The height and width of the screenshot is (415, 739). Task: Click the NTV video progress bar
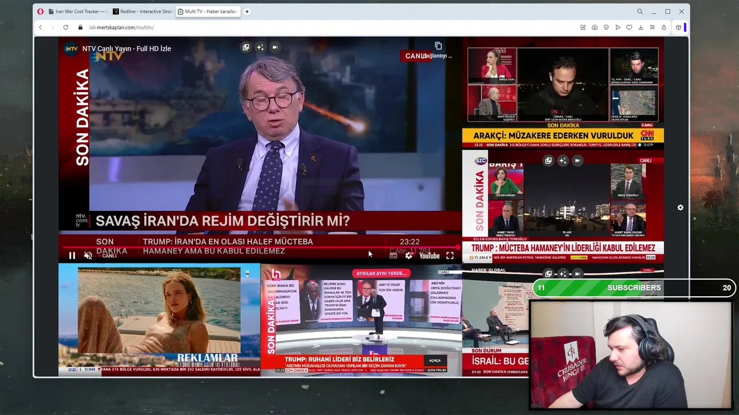coord(260,247)
